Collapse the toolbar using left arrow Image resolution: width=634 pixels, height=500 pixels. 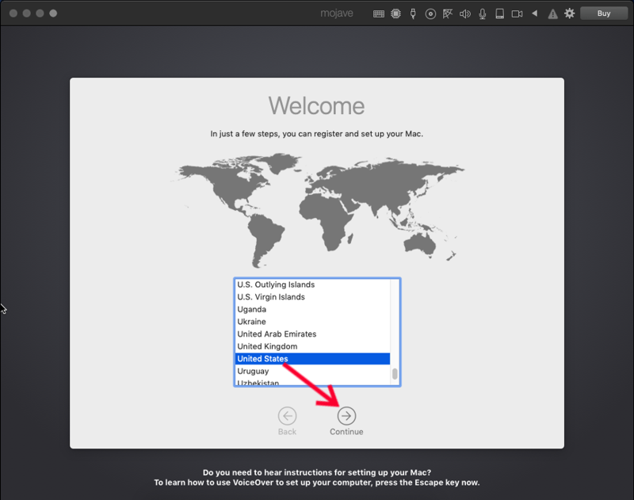click(x=535, y=13)
